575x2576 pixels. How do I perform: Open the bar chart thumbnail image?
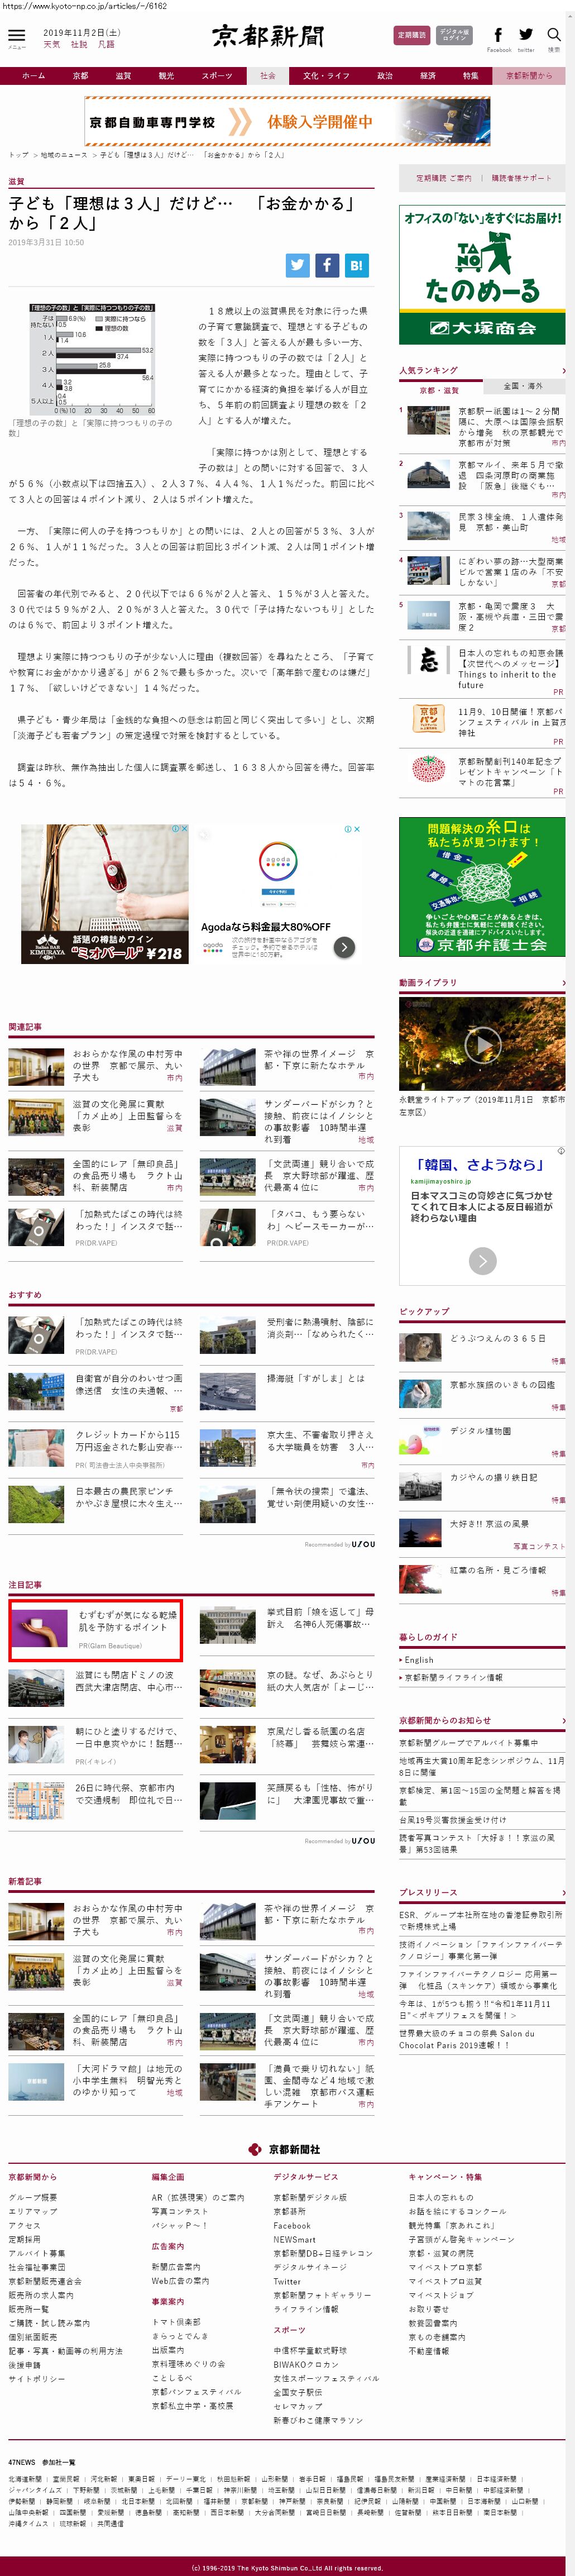coord(92,359)
